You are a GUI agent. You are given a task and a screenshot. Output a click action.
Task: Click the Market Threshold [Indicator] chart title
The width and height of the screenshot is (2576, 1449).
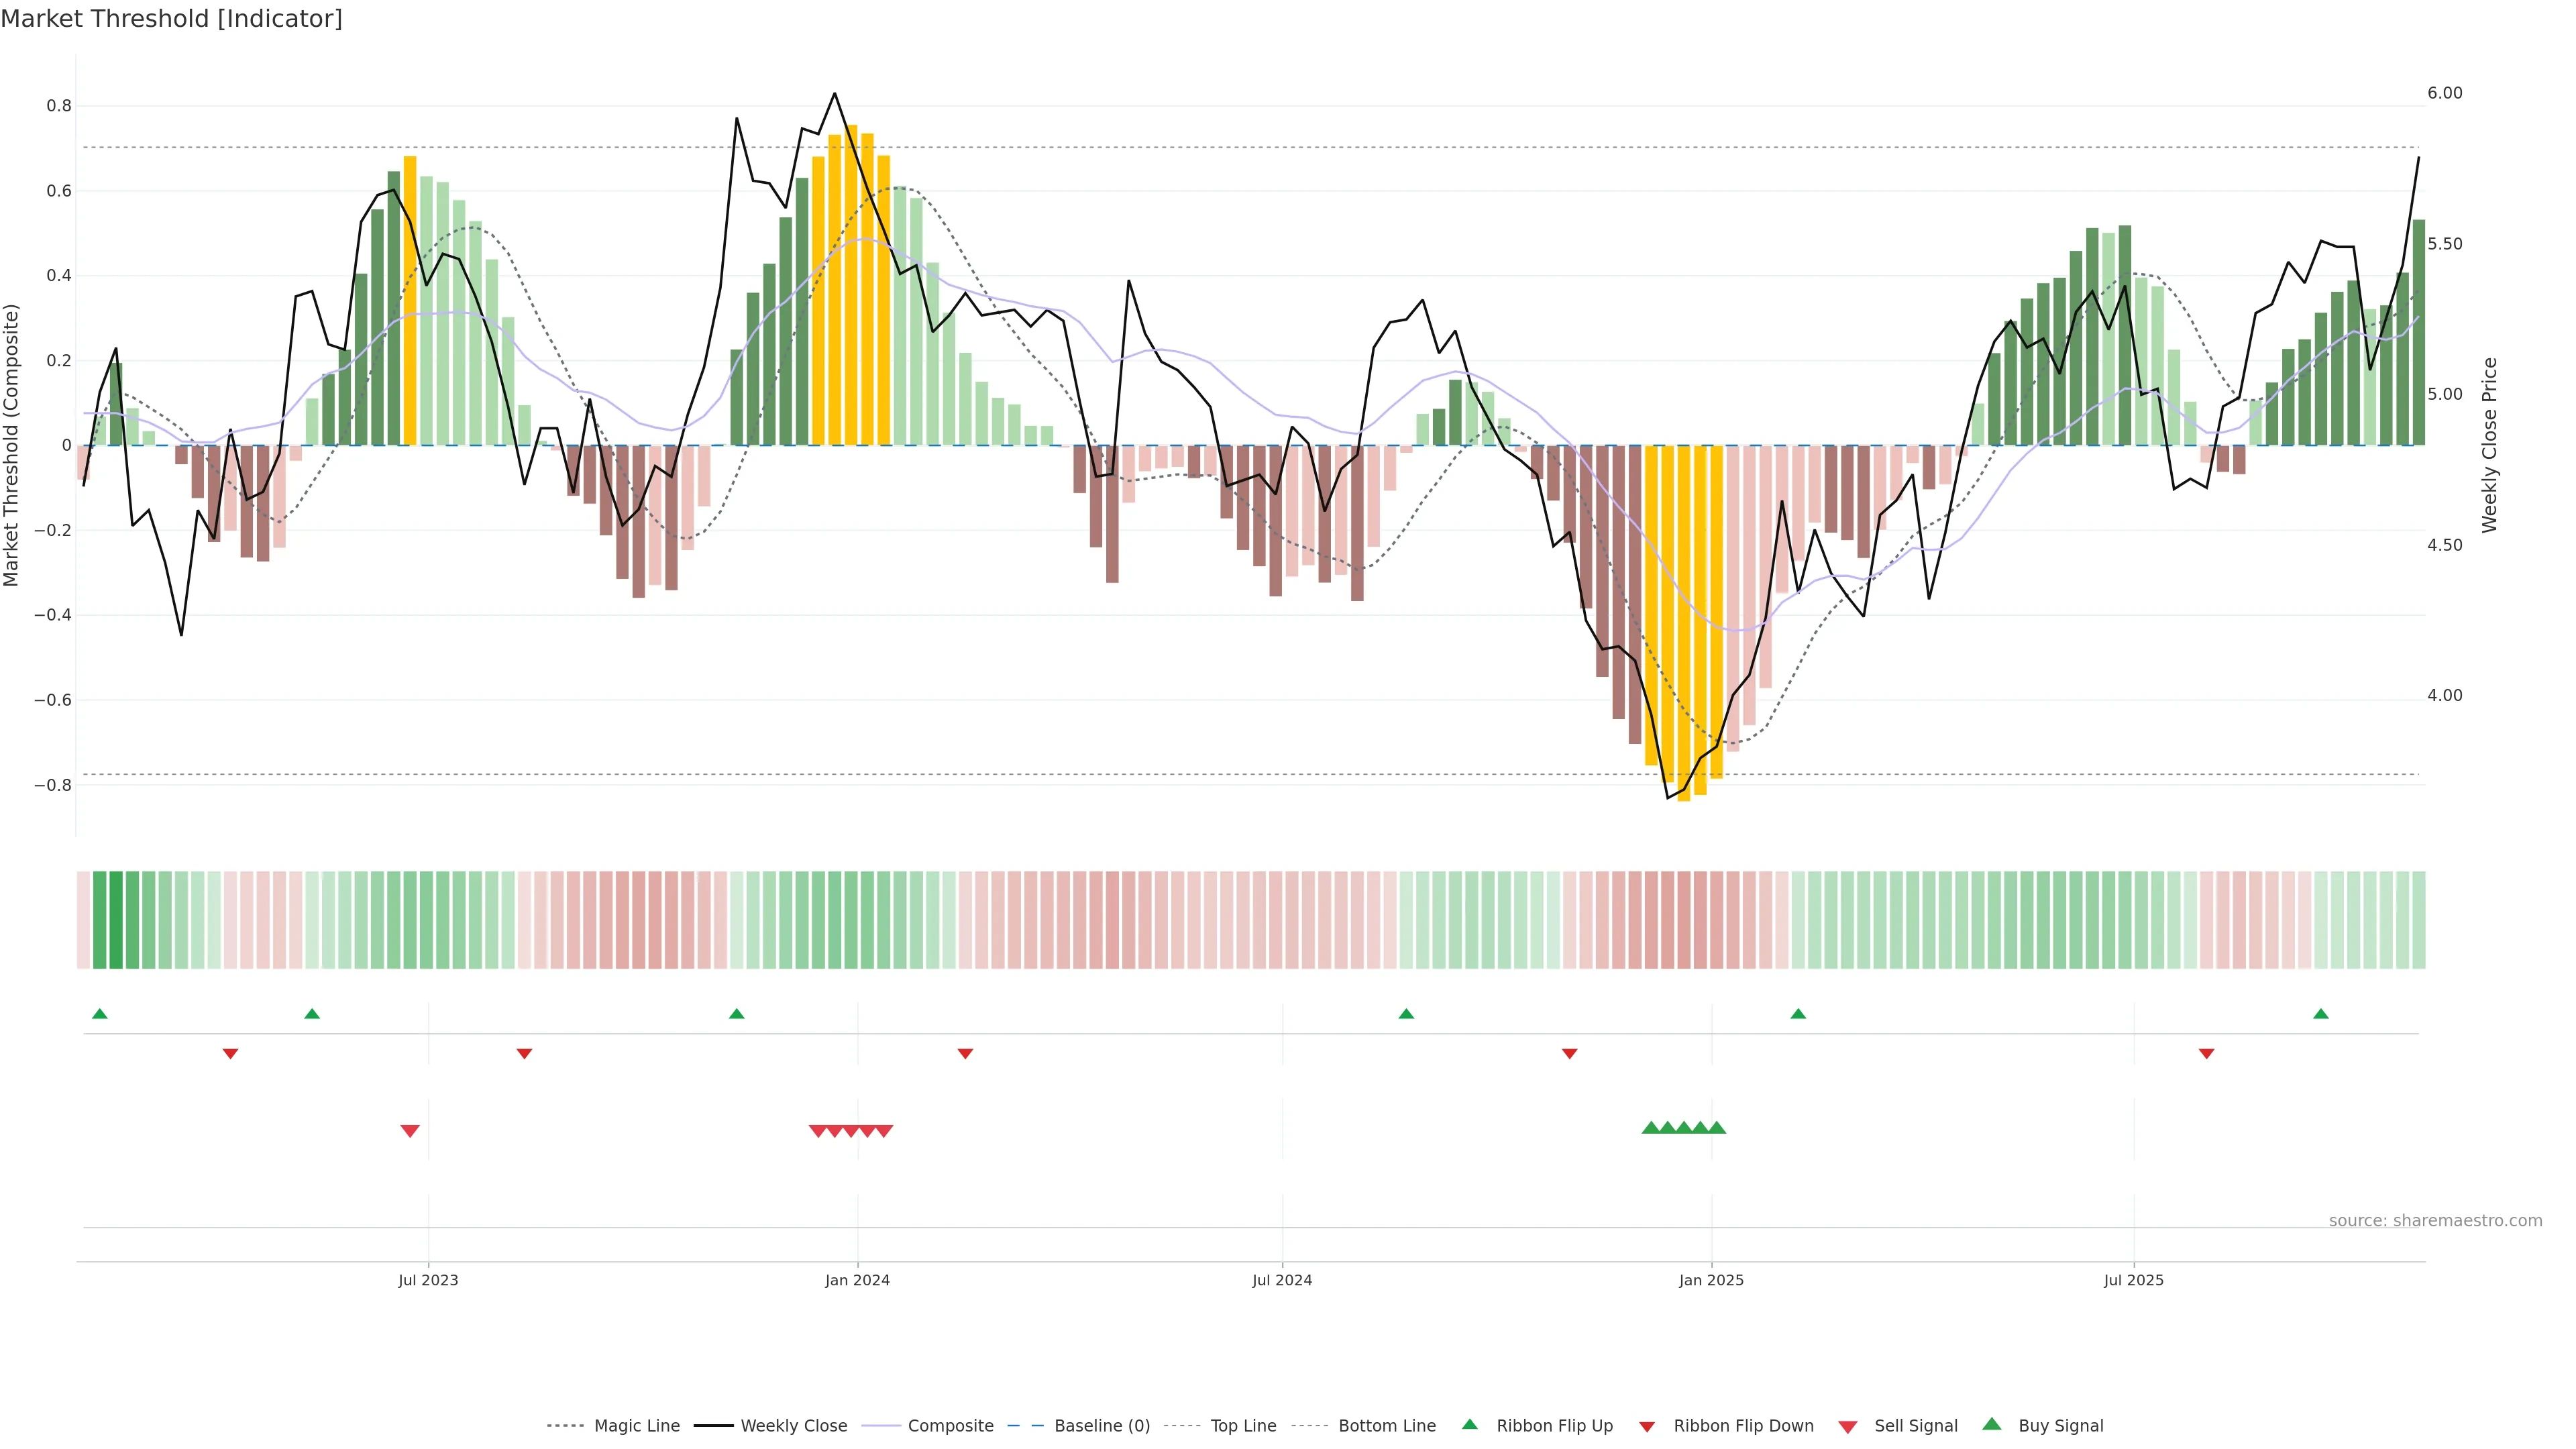(x=171, y=19)
